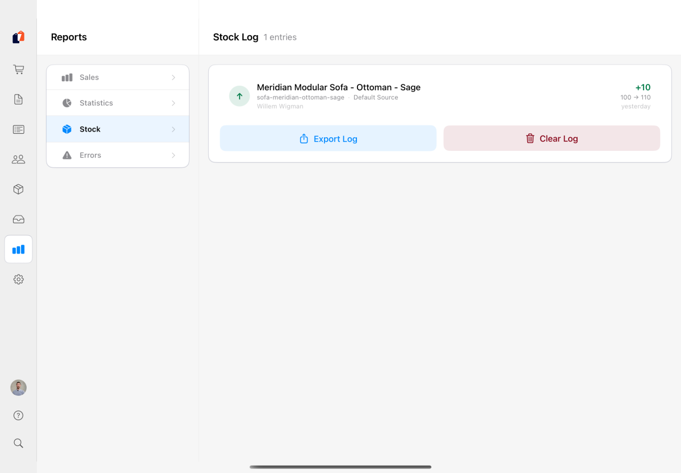Image resolution: width=681 pixels, height=473 pixels.
Task: Click the Export Log button
Action: coord(328,138)
